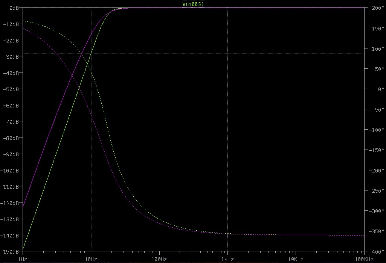Click the -120dB magnitude axis label

[x=9, y=203]
